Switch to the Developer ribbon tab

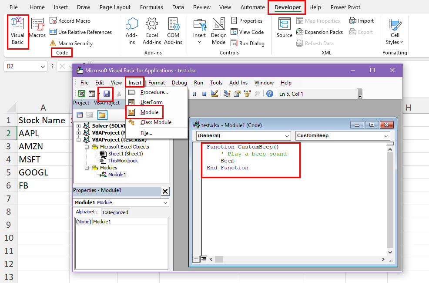288,7
